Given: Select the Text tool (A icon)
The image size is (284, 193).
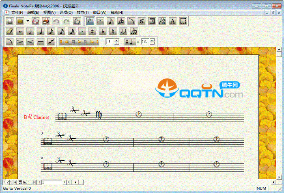Looking at the screenshot, I should (172, 21).
